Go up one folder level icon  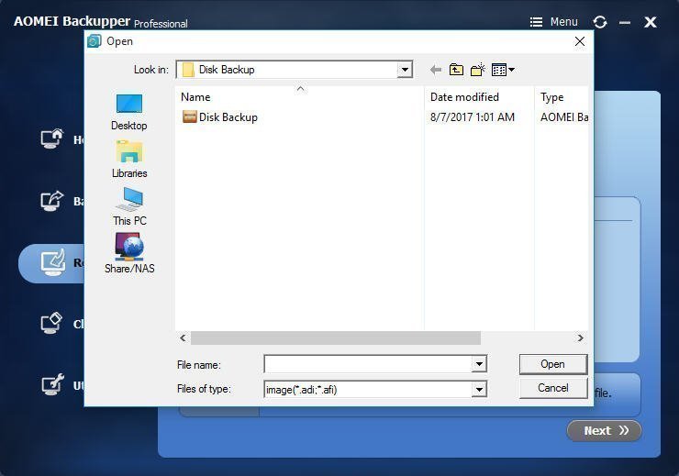(x=456, y=70)
